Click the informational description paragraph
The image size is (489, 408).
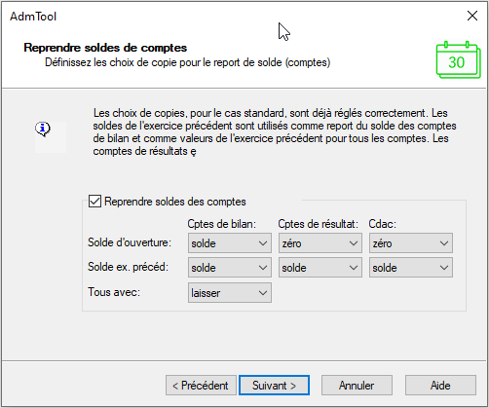[275, 131]
